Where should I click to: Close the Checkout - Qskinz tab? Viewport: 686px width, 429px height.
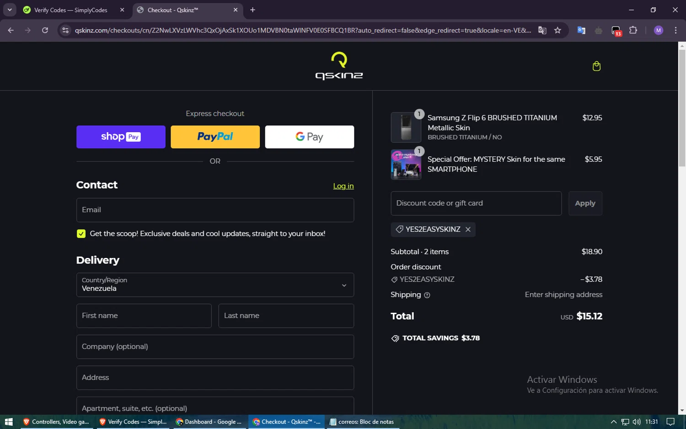pyautogui.click(x=236, y=10)
